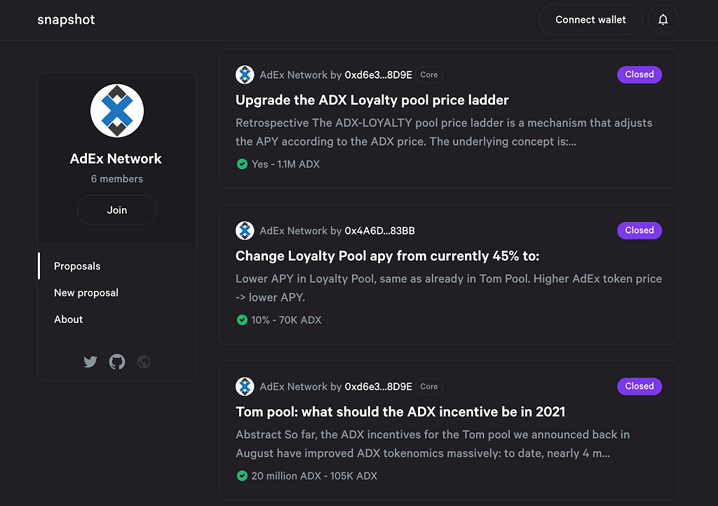Open AdEx Network's Twitter icon link
This screenshot has height=506, width=718.
coord(90,362)
